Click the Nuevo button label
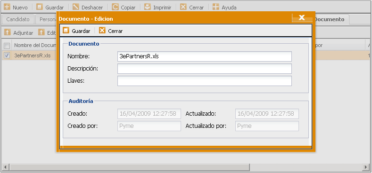Viewport: 372px width, 173px height. click(x=20, y=8)
